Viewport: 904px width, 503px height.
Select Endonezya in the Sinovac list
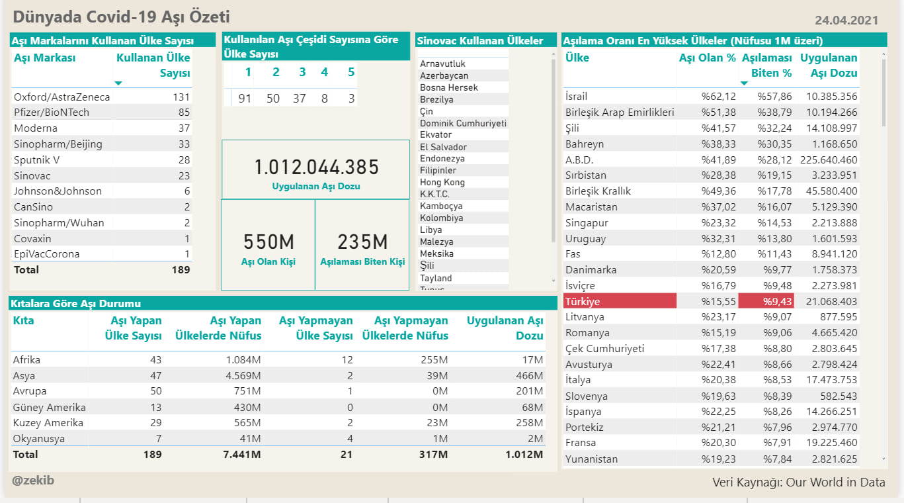tap(464, 159)
